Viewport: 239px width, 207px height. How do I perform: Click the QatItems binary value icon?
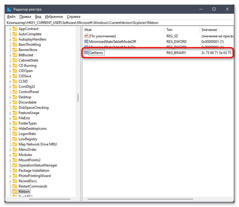(x=86, y=53)
